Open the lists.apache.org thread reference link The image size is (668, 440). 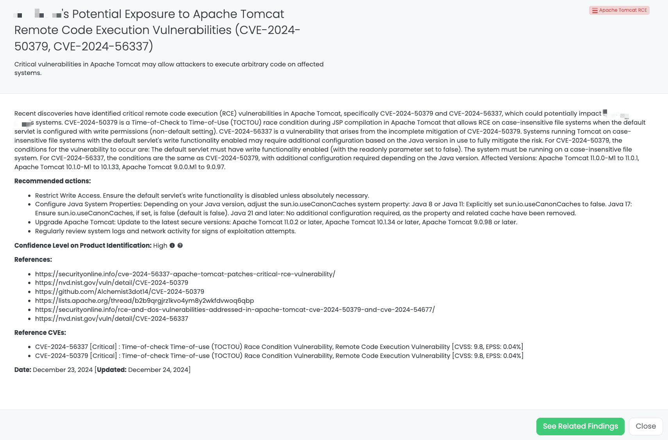[145, 300]
